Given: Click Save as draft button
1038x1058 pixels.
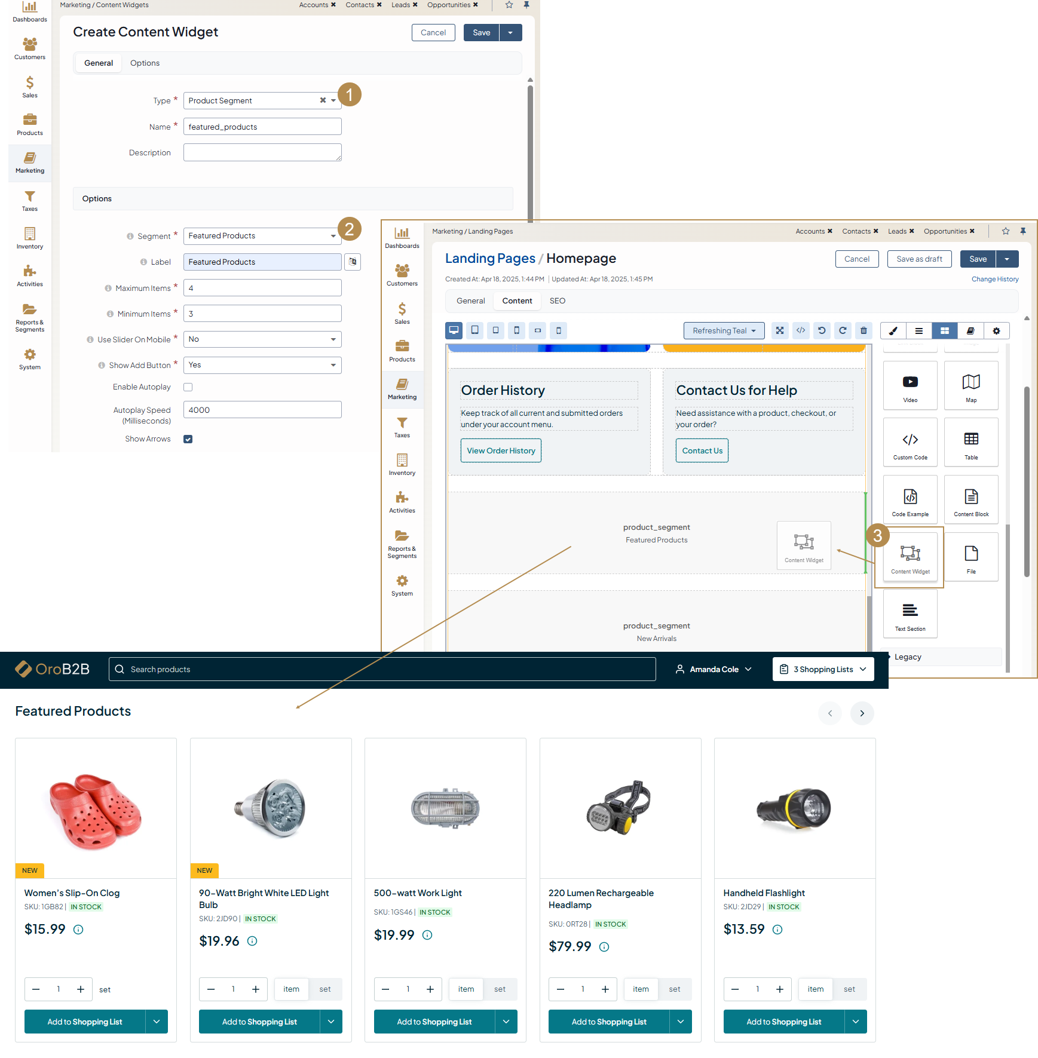Looking at the screenshot, I should click(919, 259).
